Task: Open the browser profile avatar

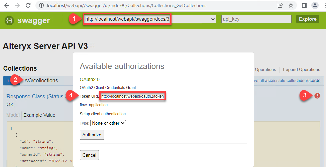Action: pos(315,5)
